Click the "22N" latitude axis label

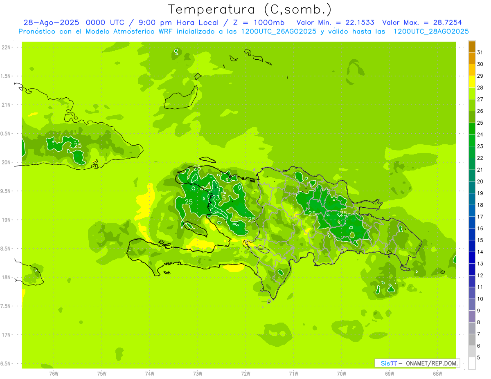pos(6,47)
